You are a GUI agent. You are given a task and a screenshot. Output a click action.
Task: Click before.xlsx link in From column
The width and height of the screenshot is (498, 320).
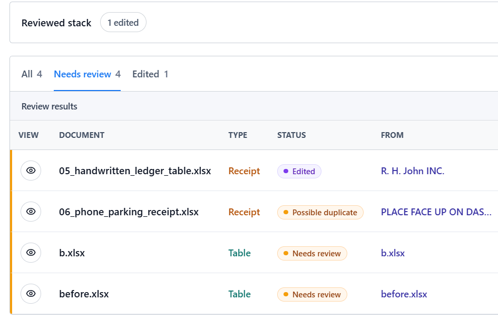coord(404,294)
